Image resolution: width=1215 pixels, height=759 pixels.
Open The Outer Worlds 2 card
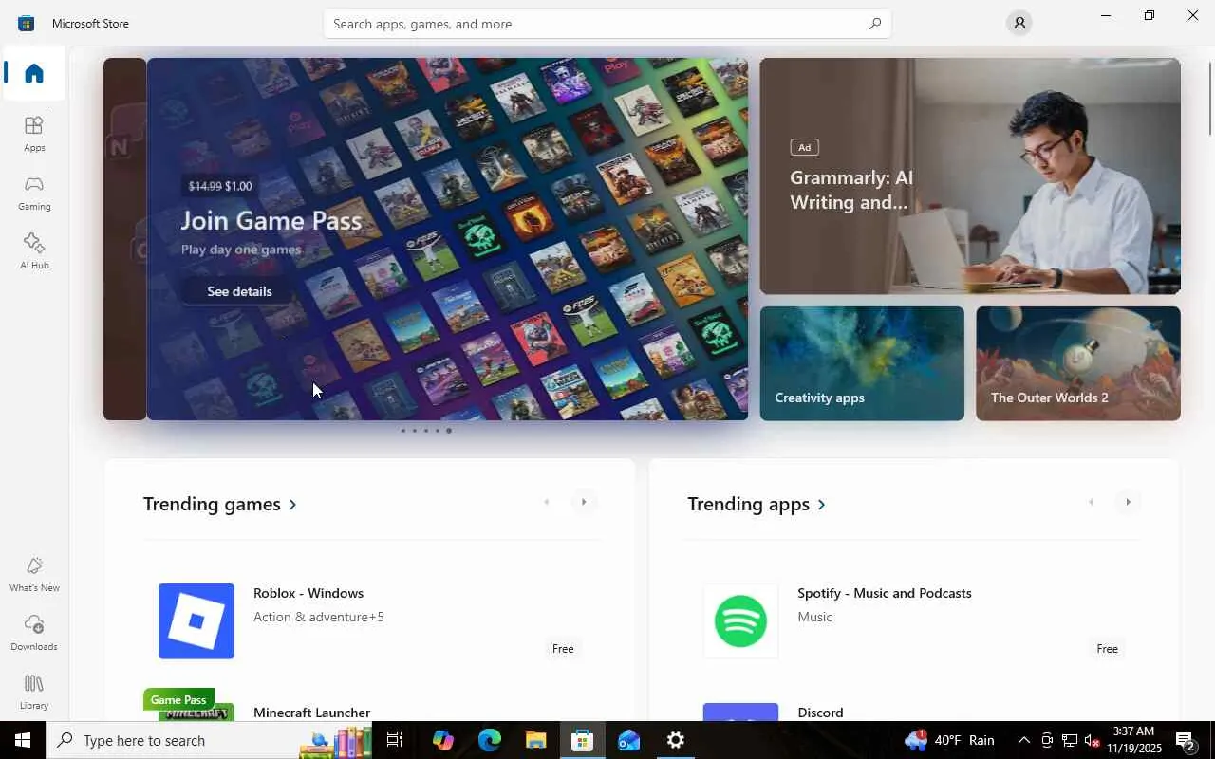1078,363
